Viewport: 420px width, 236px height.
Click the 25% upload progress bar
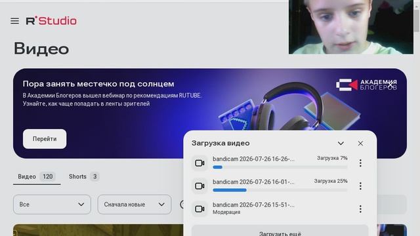coord(280,190)
